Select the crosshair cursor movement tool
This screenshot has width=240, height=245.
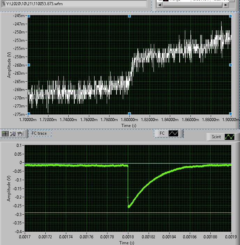5,134
